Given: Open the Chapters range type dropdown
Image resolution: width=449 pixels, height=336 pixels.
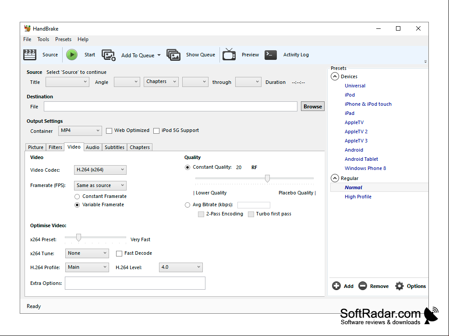Looking at the screenshot, I should pos(161,82).
